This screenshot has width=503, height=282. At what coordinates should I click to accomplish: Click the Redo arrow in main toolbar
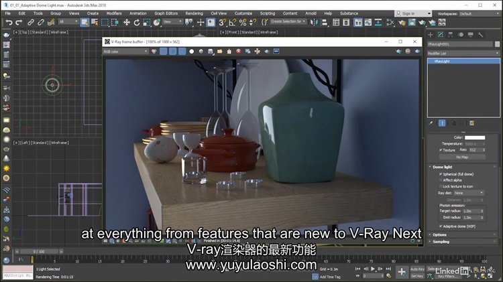[x=19, y=22]
